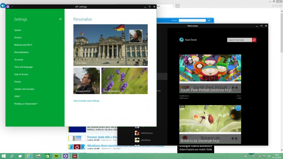
Task: Select Personalization in the Settings list
Action: (22, 52)
